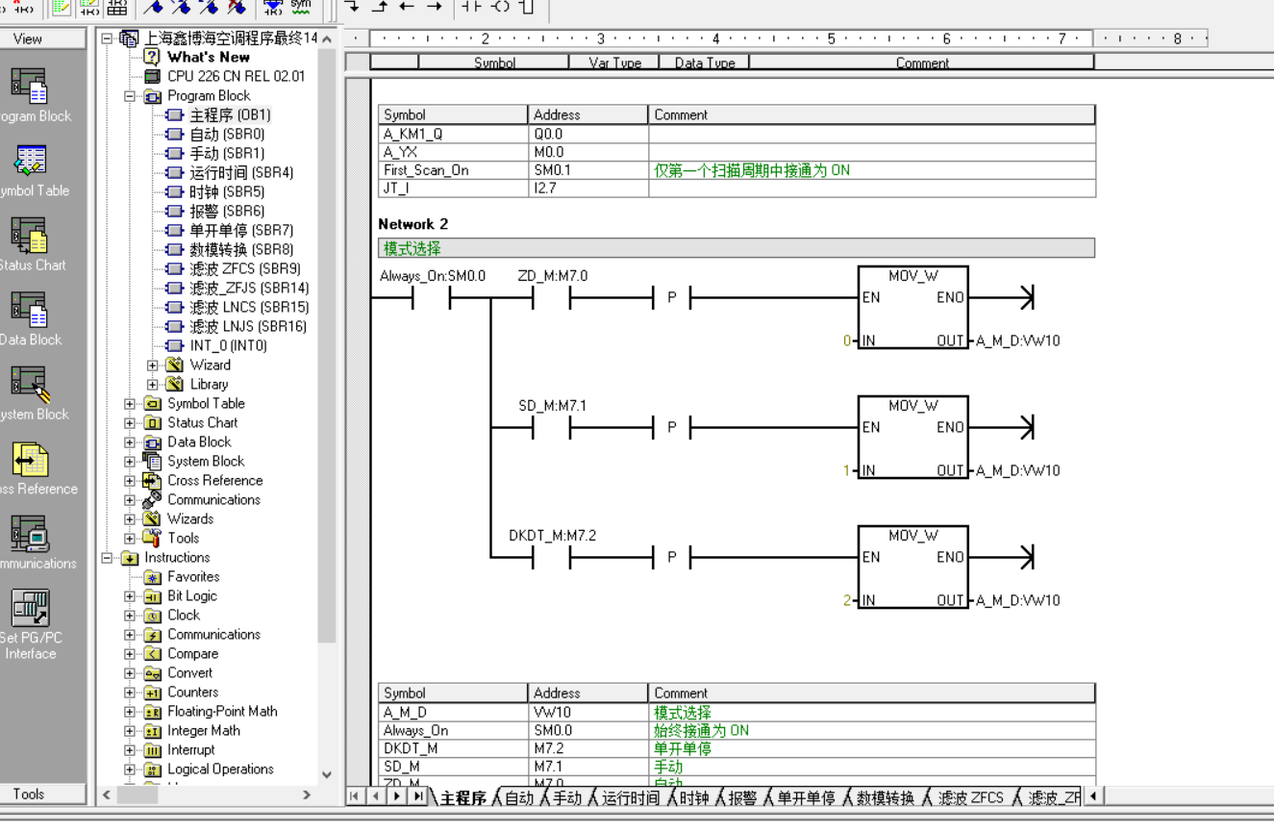Click the A_M_D row in symbol table
1274x833 pixels.
coord(737,713)
